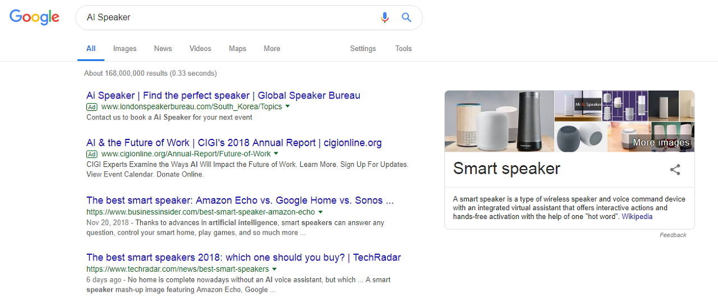Expand the londonspeakerbureau ad URL dropdown arrow
The height and width of the screenshot is (303, 718).
click(288, 106)
